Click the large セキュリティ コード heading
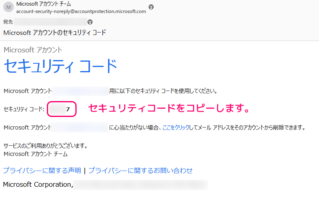This screenshot has width=319, height=201. coord(60,66)
